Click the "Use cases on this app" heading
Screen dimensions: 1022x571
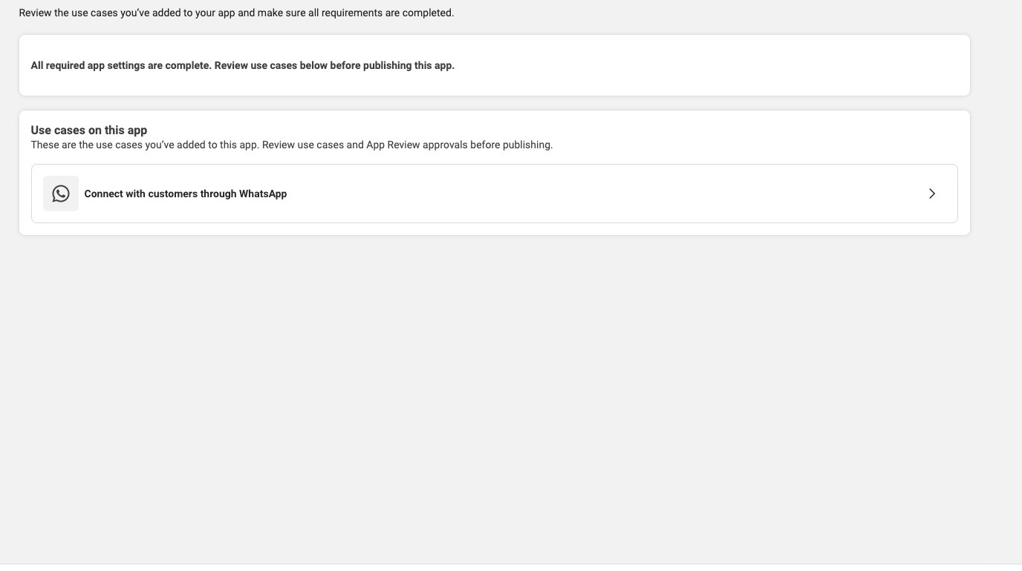89,130
